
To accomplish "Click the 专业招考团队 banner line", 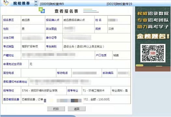I will [x=153, y=20].
